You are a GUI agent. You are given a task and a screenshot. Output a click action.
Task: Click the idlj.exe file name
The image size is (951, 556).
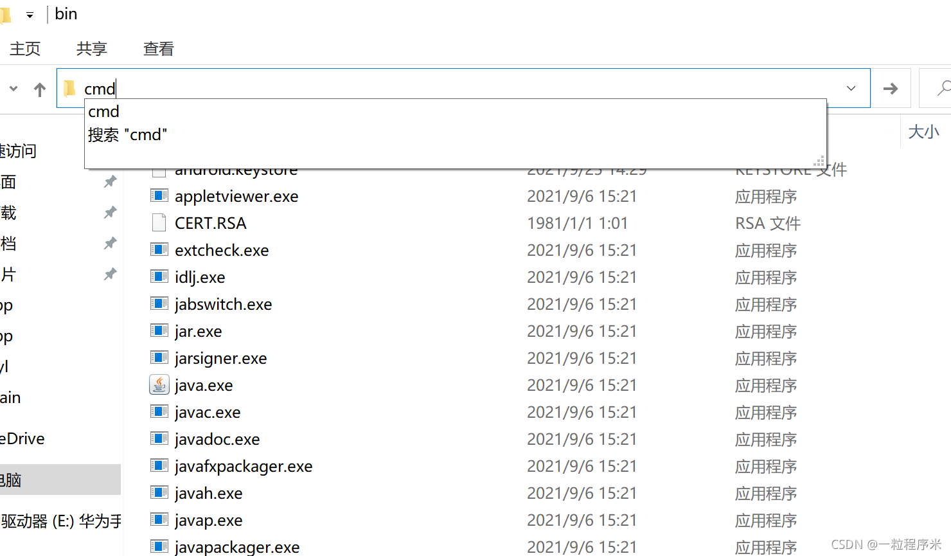[200, 278]
